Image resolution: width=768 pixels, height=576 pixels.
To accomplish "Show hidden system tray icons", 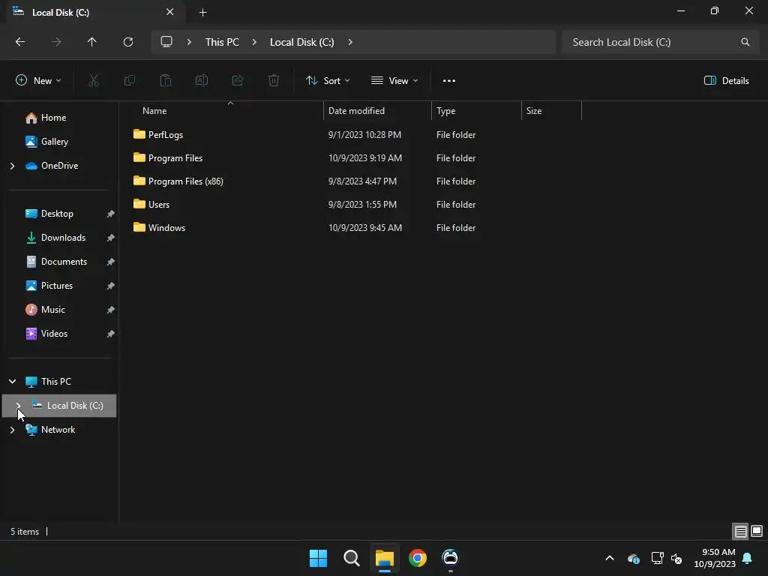I will click(610, 558).
